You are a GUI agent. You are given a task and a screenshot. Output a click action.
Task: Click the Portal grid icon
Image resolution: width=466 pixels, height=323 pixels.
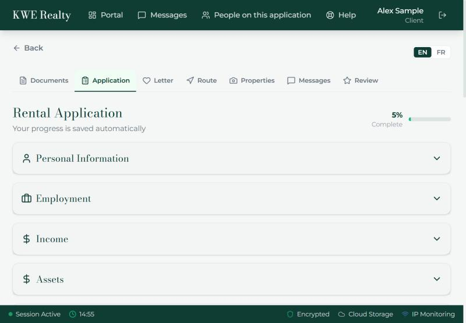click(x=93, y=15)
